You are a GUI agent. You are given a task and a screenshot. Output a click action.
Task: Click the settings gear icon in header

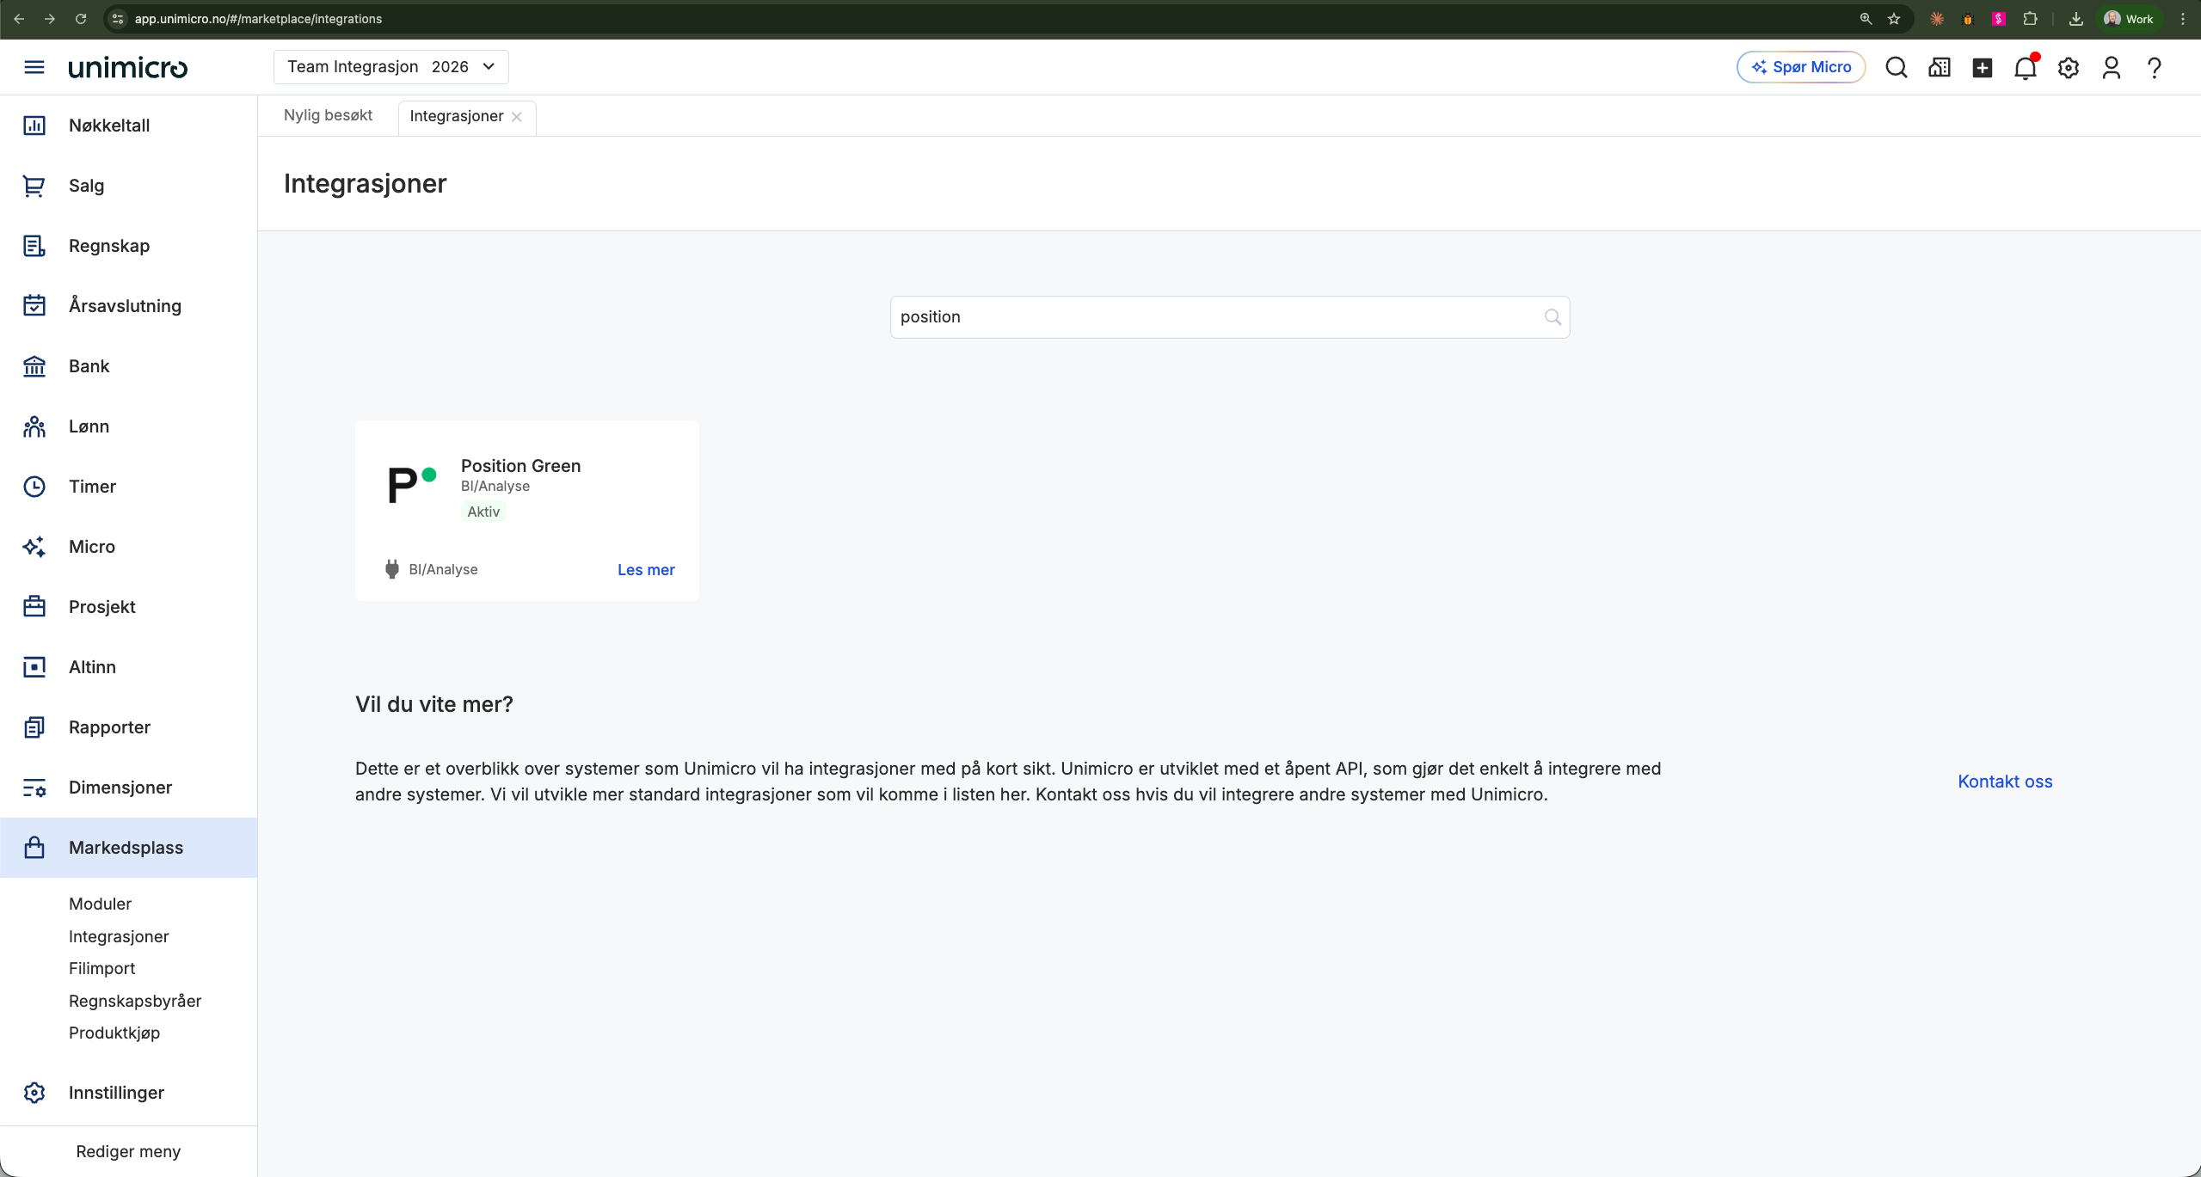2069,67
